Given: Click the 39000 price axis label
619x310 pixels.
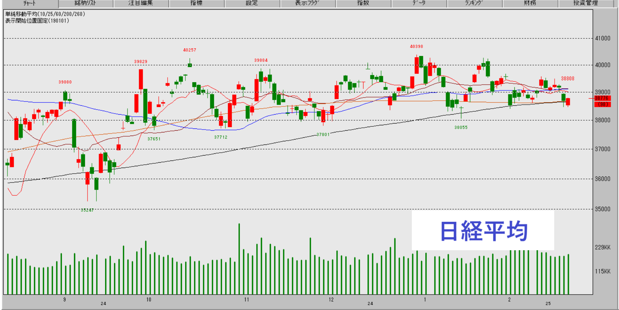Looking at the screenshot, I should [603, 92].
